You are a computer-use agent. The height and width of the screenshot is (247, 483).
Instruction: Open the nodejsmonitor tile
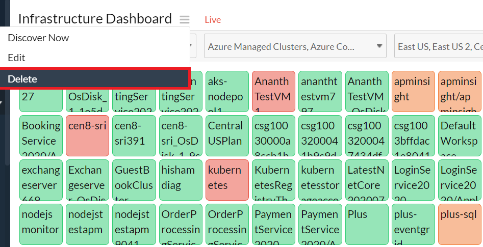40,224
